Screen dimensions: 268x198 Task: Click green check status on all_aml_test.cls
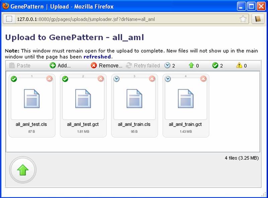(x=14, y=79)
